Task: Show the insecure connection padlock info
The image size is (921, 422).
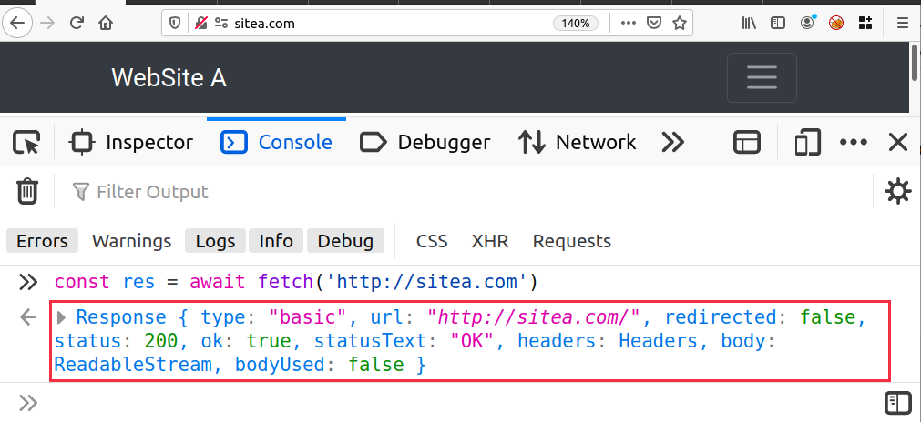Action: (201, 24)
